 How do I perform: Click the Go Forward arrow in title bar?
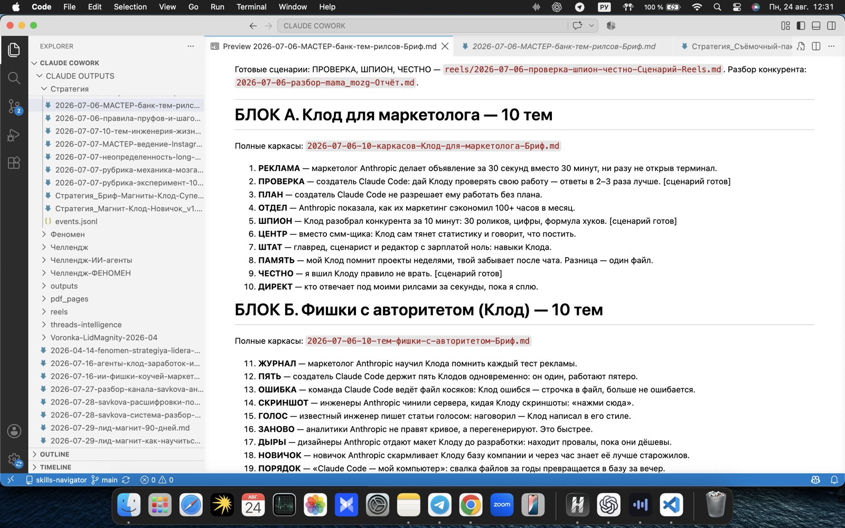click(268, 25)
